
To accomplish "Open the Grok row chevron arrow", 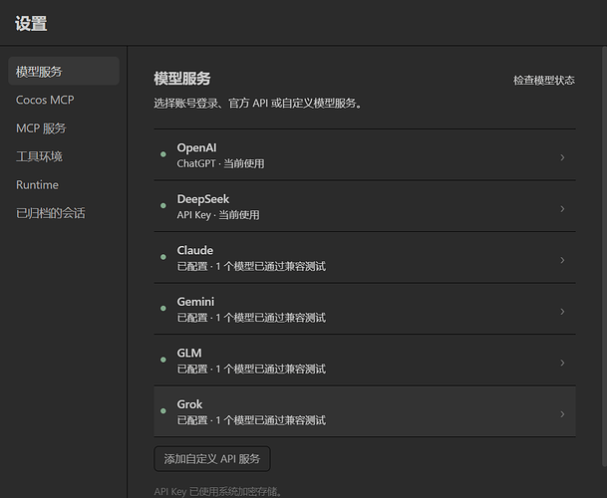I will (x=562, y=414).
